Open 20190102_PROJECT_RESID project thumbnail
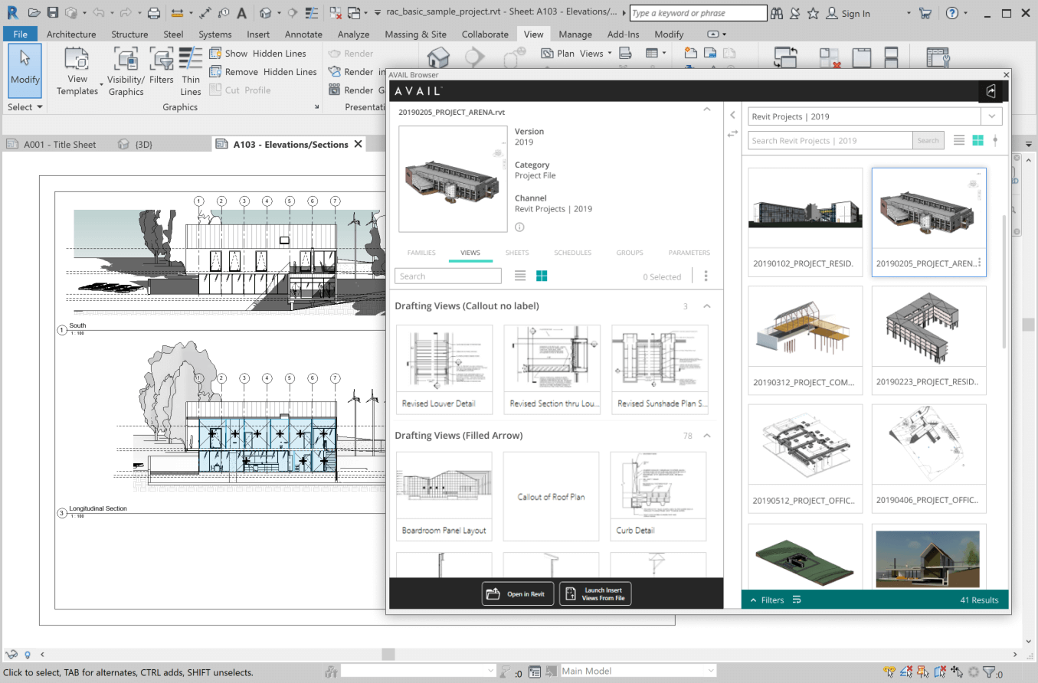The height and width of the screenshot is (683, 1038). coord(805,222)
